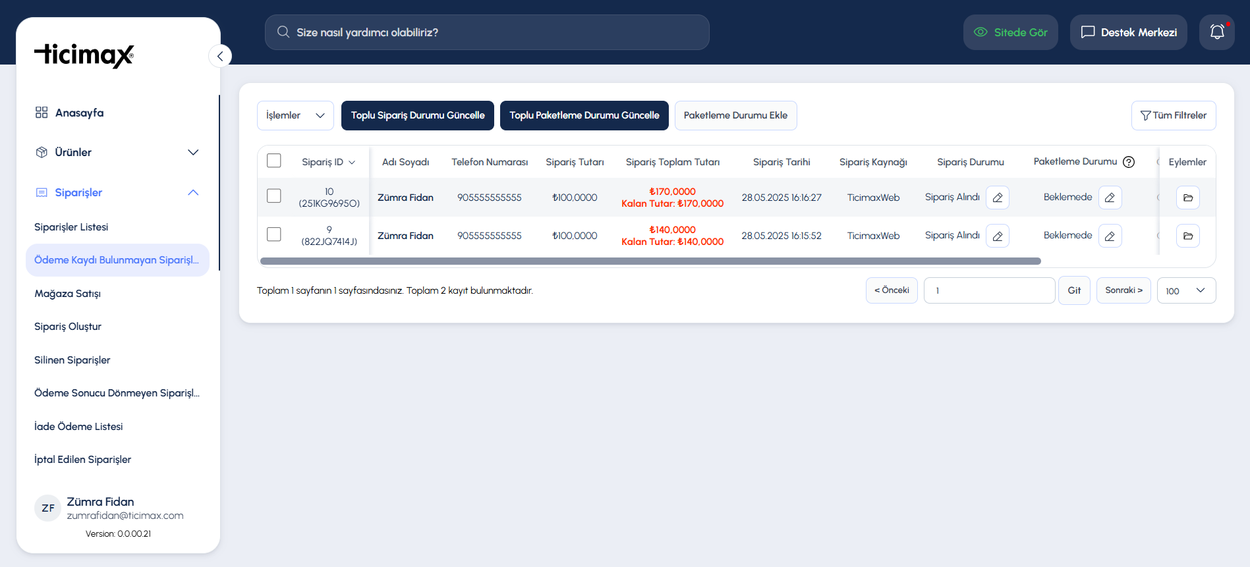Collapse the sidebar with arrow button
This screenshot has height=567, width=1250.
(220, 56)
